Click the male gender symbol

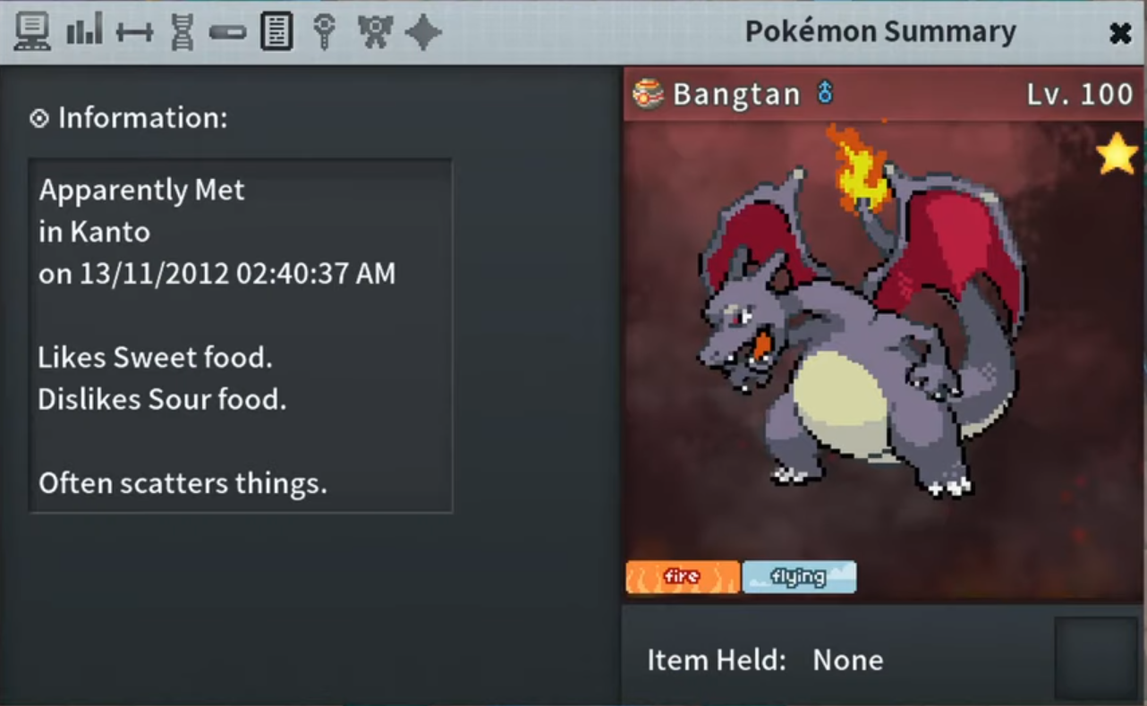pos(825,93)
